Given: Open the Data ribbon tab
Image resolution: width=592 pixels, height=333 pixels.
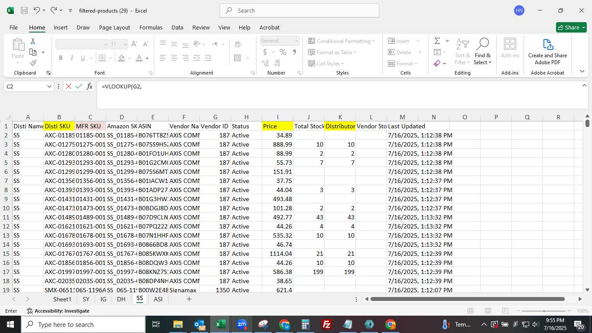Looking at the screenshot, I should [x=177, y=27].
